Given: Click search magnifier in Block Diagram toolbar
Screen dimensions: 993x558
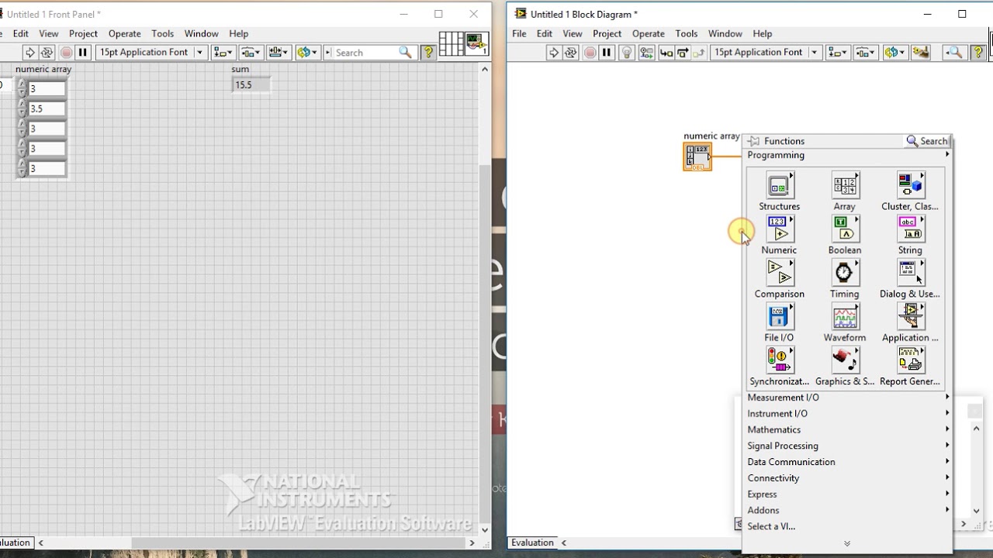Looking at the screenshot, I should (953, 53).
